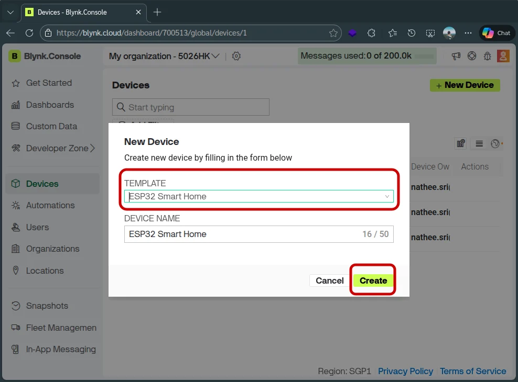The height and width of the screenshot is (382, 518).
Task: Expand the Developer Zone menu
Action: click(60, 148)
